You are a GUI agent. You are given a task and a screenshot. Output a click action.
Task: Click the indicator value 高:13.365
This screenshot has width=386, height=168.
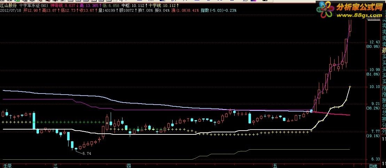click(89, 6)
